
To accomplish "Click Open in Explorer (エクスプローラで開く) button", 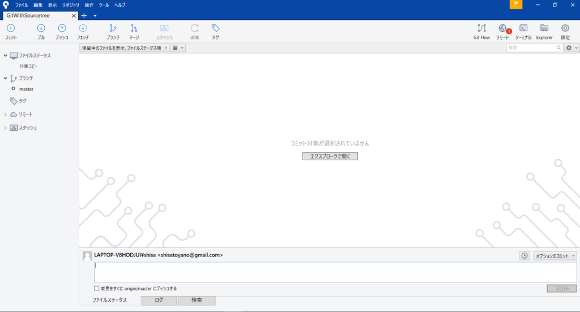I will [x=330, y=156].
